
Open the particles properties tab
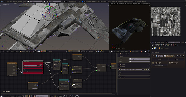pyautogui.click(x=175, y=45)
